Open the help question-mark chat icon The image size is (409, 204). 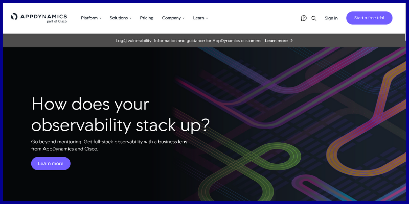coord(304,18)
